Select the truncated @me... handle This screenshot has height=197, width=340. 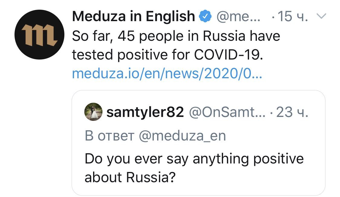click(238, 17)
